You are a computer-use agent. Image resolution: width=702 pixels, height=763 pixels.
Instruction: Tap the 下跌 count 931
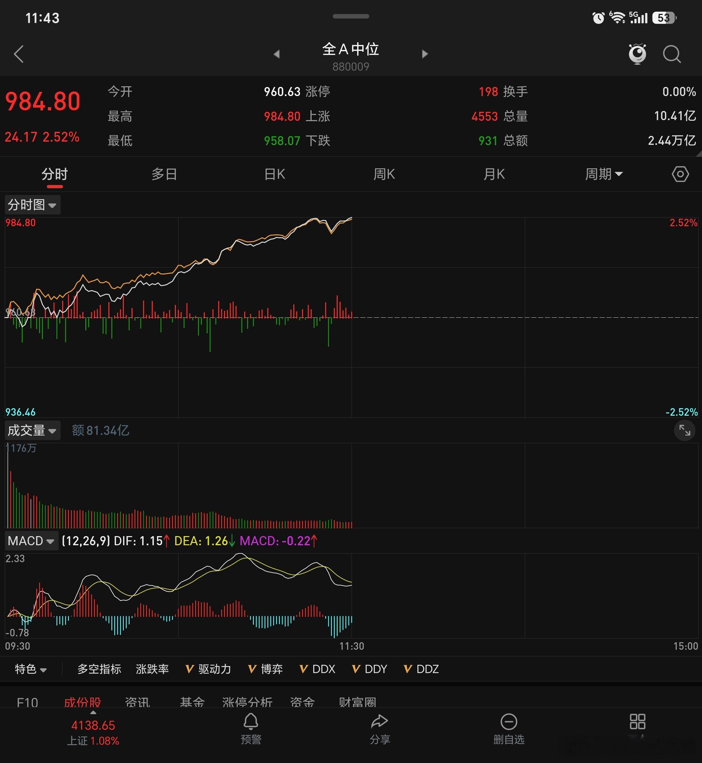point(488,141)
